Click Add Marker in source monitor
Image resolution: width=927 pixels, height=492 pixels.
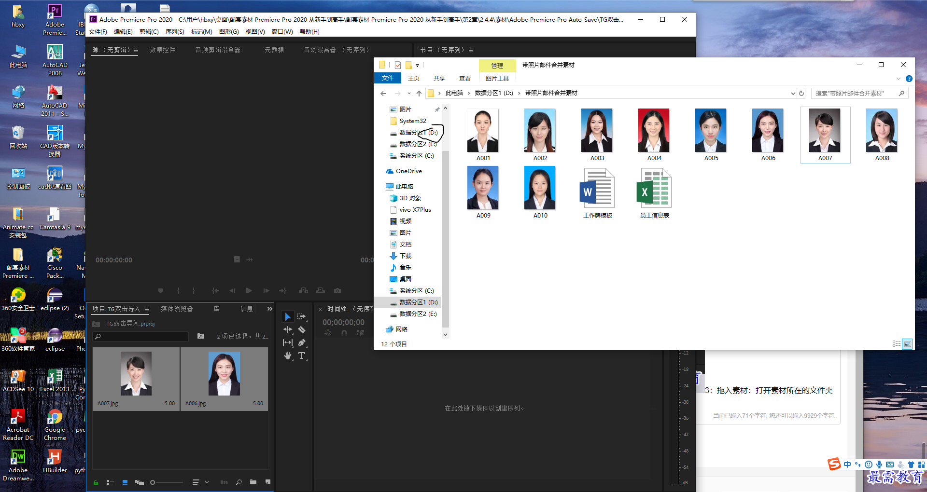coord(161,290)
